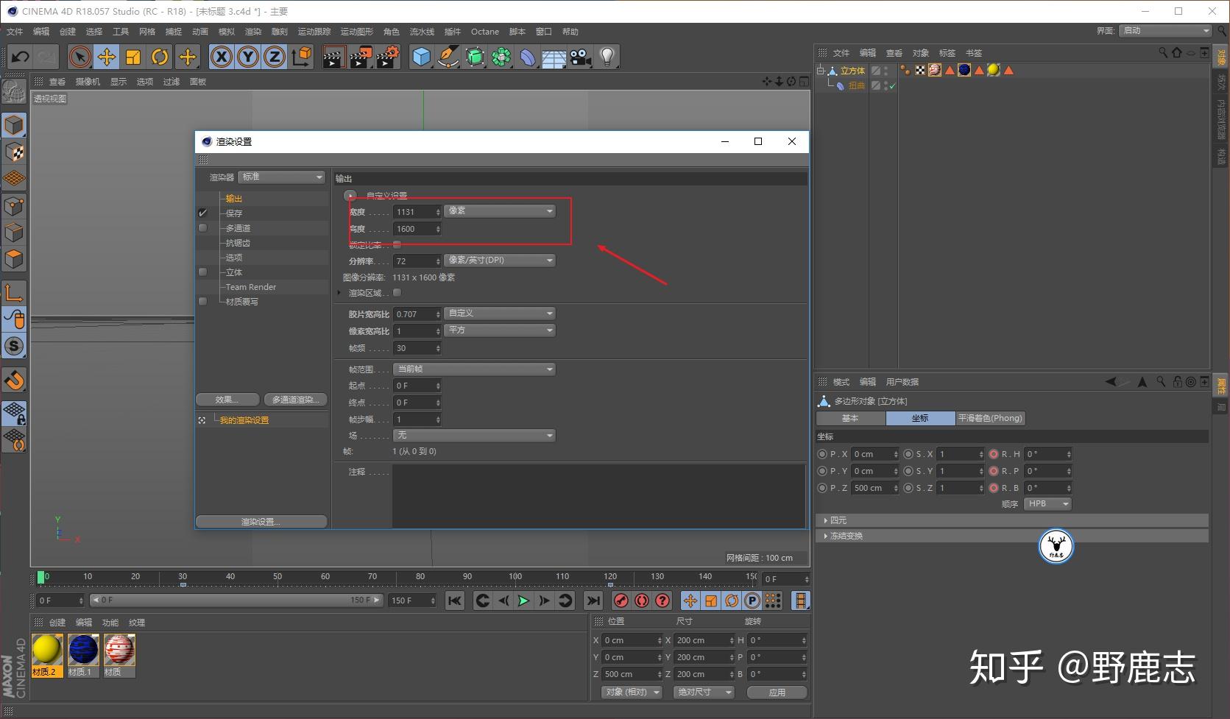Open the 渲染器 标准 dropdown
Viewport: 1230px width, 719px height.
(281, 177)
